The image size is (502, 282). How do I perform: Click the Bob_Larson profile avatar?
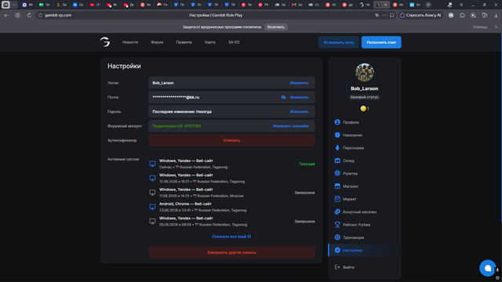pos(364,72)
